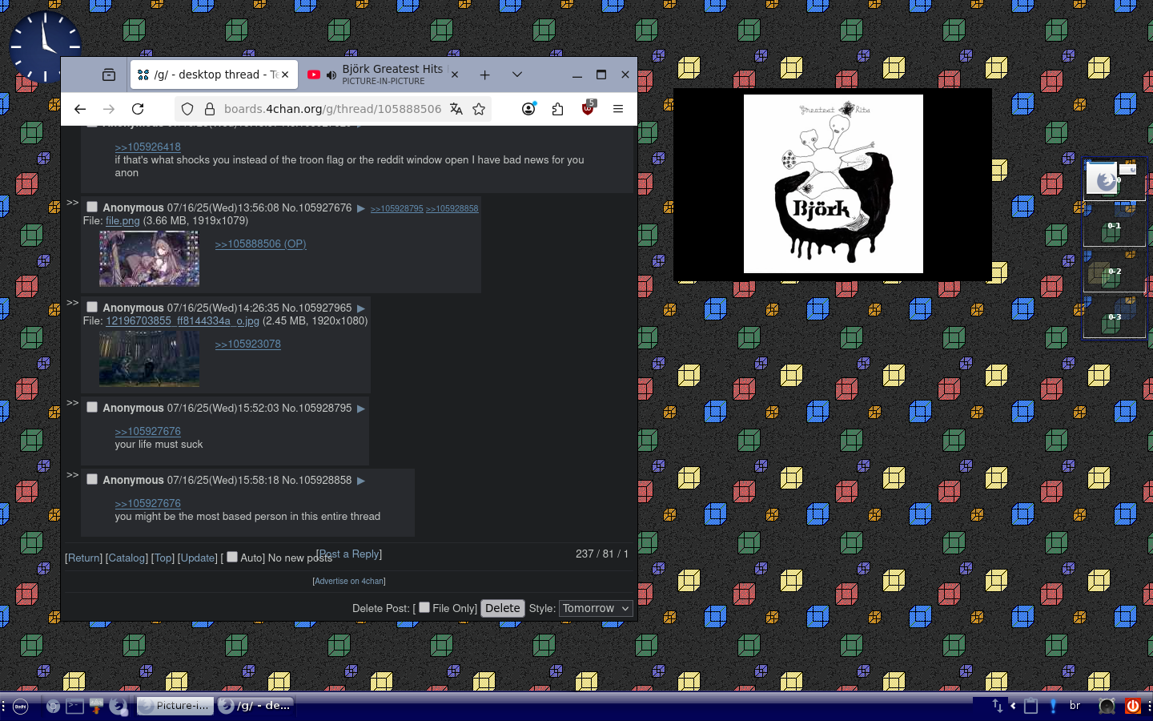This screenshot has width=1153, height=721.
Task: Mute the Björk tab via speaker icon
Action: pyautogui.click(x=331, y=75)
